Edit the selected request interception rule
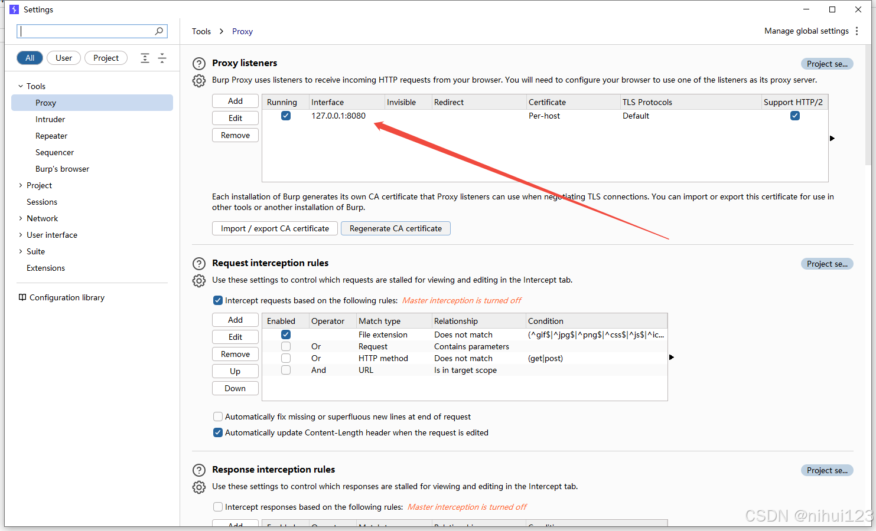The height and width of the screenshot is (531, 876). click(235, 337)
